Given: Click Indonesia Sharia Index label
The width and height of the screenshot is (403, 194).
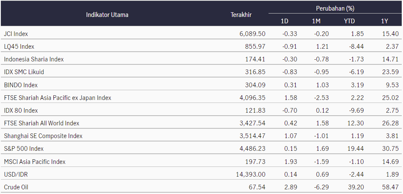Looking at the screenshot, I should (34, 59).
